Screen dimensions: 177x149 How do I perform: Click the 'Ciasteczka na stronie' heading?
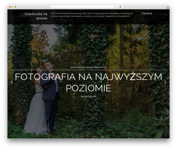tap(36, 16)
